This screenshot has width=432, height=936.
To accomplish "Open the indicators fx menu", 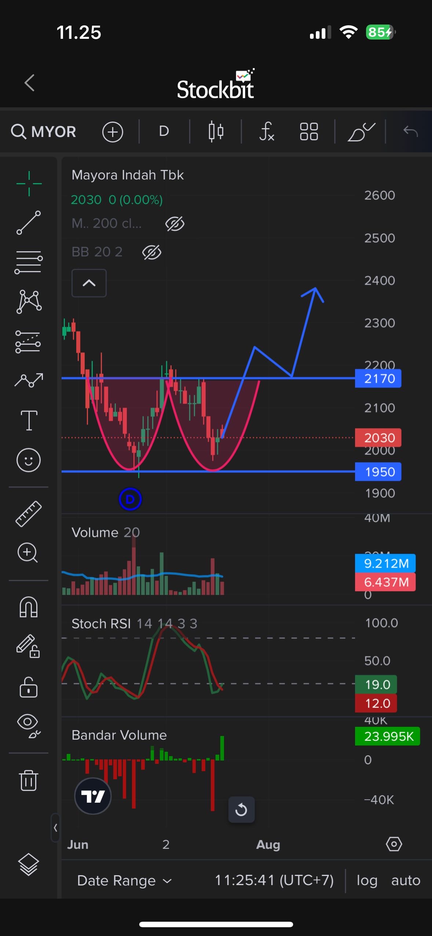I will coord(266,131).
